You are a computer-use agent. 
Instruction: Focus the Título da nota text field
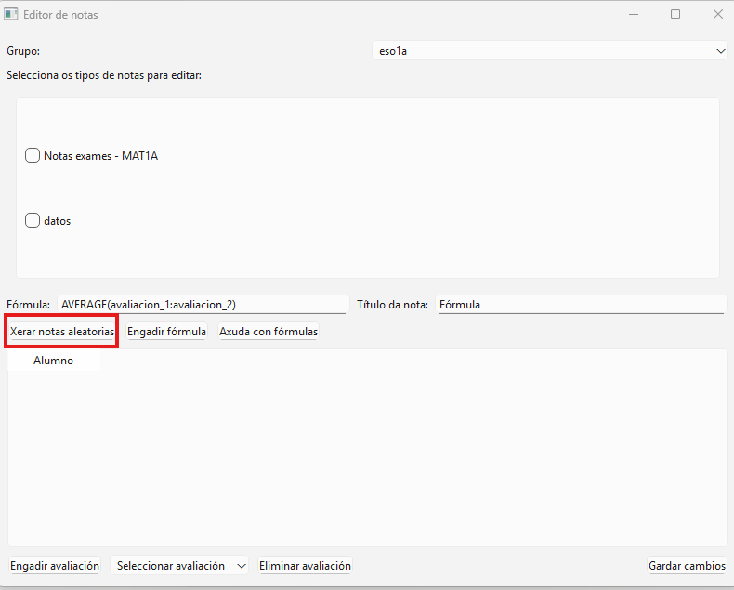(x=580, y=305)
